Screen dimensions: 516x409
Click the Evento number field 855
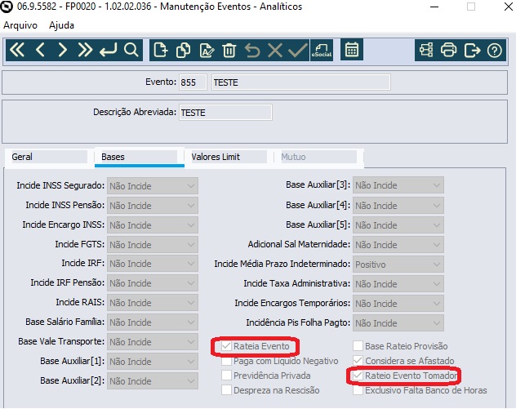click(x=193, y=82)
